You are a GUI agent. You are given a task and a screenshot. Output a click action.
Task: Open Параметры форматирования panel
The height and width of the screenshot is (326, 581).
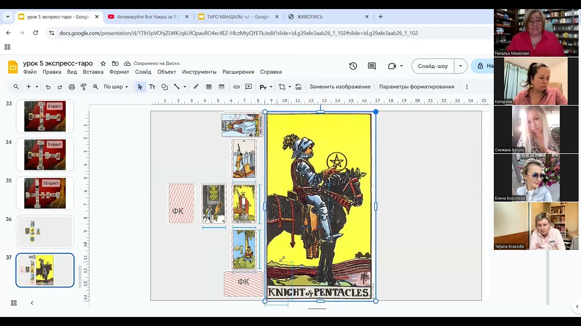tap(417, 87)
